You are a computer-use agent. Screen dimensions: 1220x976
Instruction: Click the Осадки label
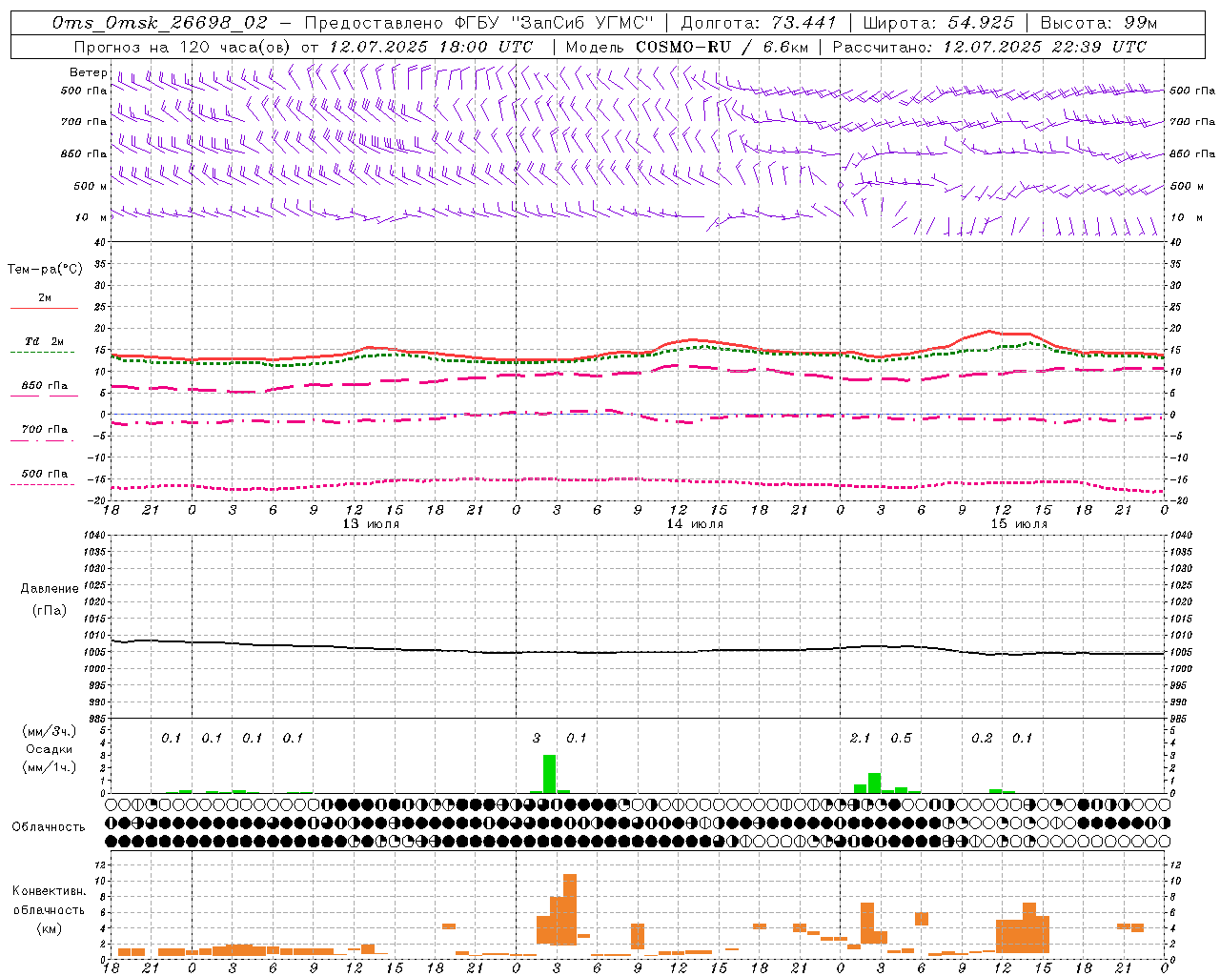pyautogui.click(x=49, y=749)
